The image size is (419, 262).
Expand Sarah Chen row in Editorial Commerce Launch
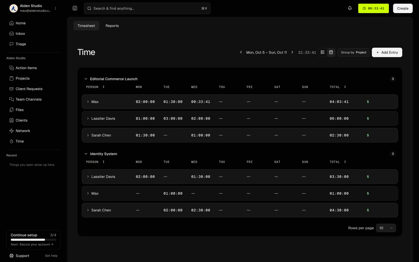[x=88, y=135]
